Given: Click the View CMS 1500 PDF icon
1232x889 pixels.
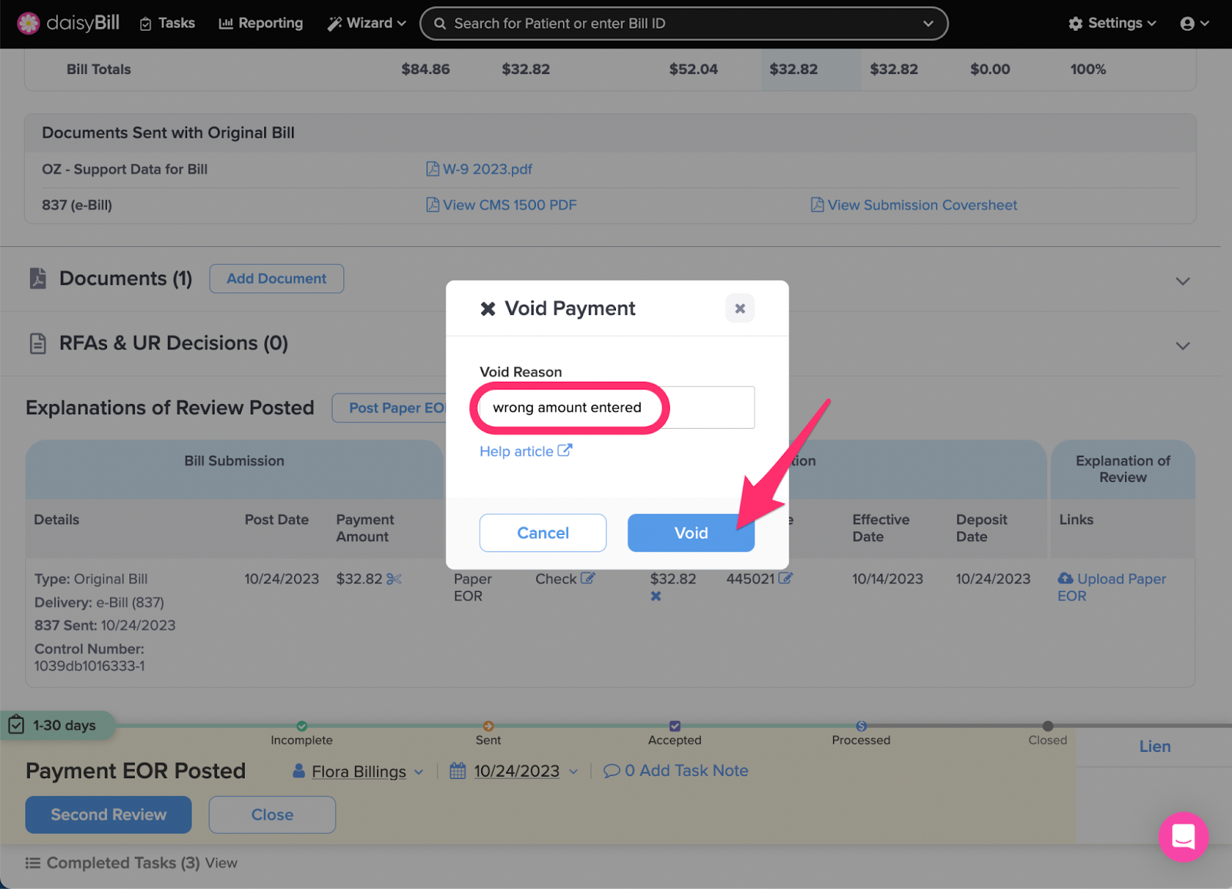Looking at the screenshot, I should pyautogui.click(x=433, y=205).
